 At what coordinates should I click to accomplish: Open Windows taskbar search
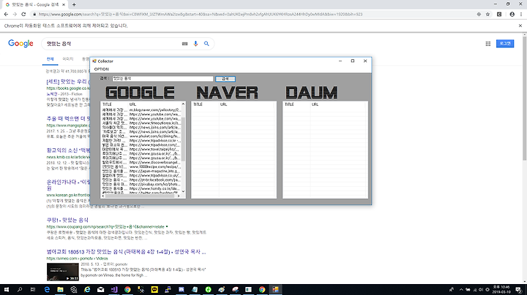[x=20, y=290]
